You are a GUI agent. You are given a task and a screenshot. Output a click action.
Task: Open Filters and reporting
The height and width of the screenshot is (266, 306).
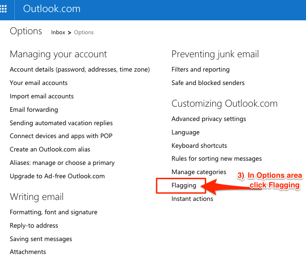[x=201, y=70]
